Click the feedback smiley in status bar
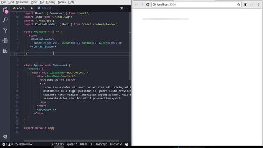263x148 pixels. pyautogui.click(x=127, y=144)
